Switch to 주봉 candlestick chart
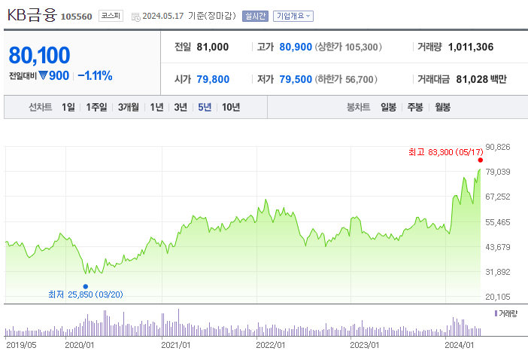This screenshot has width=528, height=354. pyautogui.click(x=415, y=107)
